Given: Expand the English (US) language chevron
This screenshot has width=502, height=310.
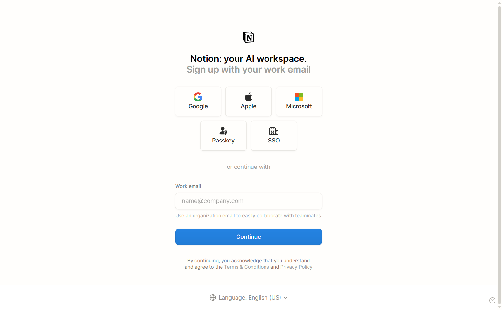Looking at the screenshot, I should coord(286,298).
